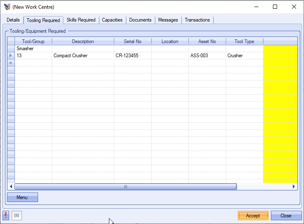The height and width of the screenshot is (224, 304).
Task: Click the horizontal scrollbar right arrow
Action: (294, 187)
